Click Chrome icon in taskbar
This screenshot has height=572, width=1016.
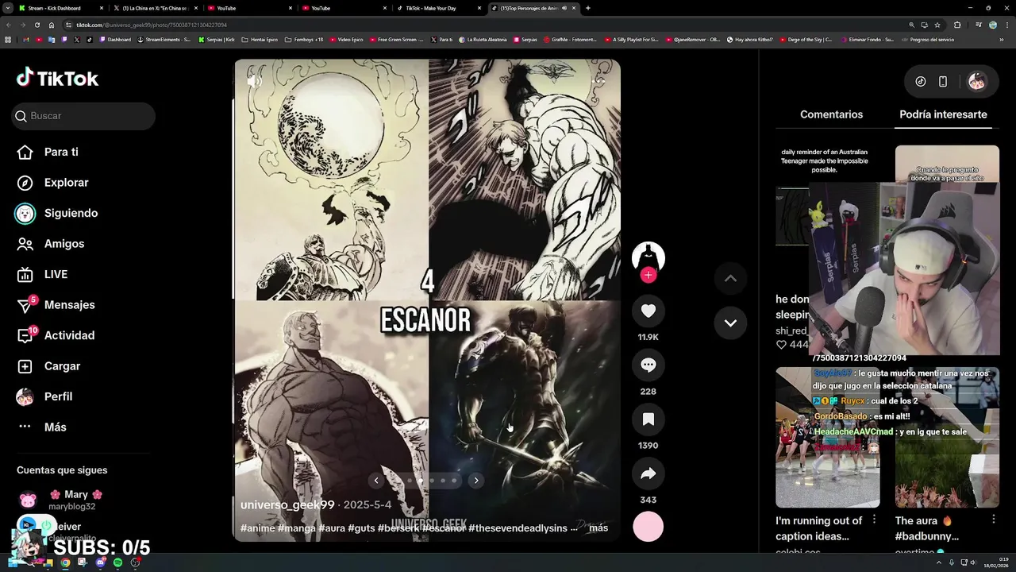65,562
